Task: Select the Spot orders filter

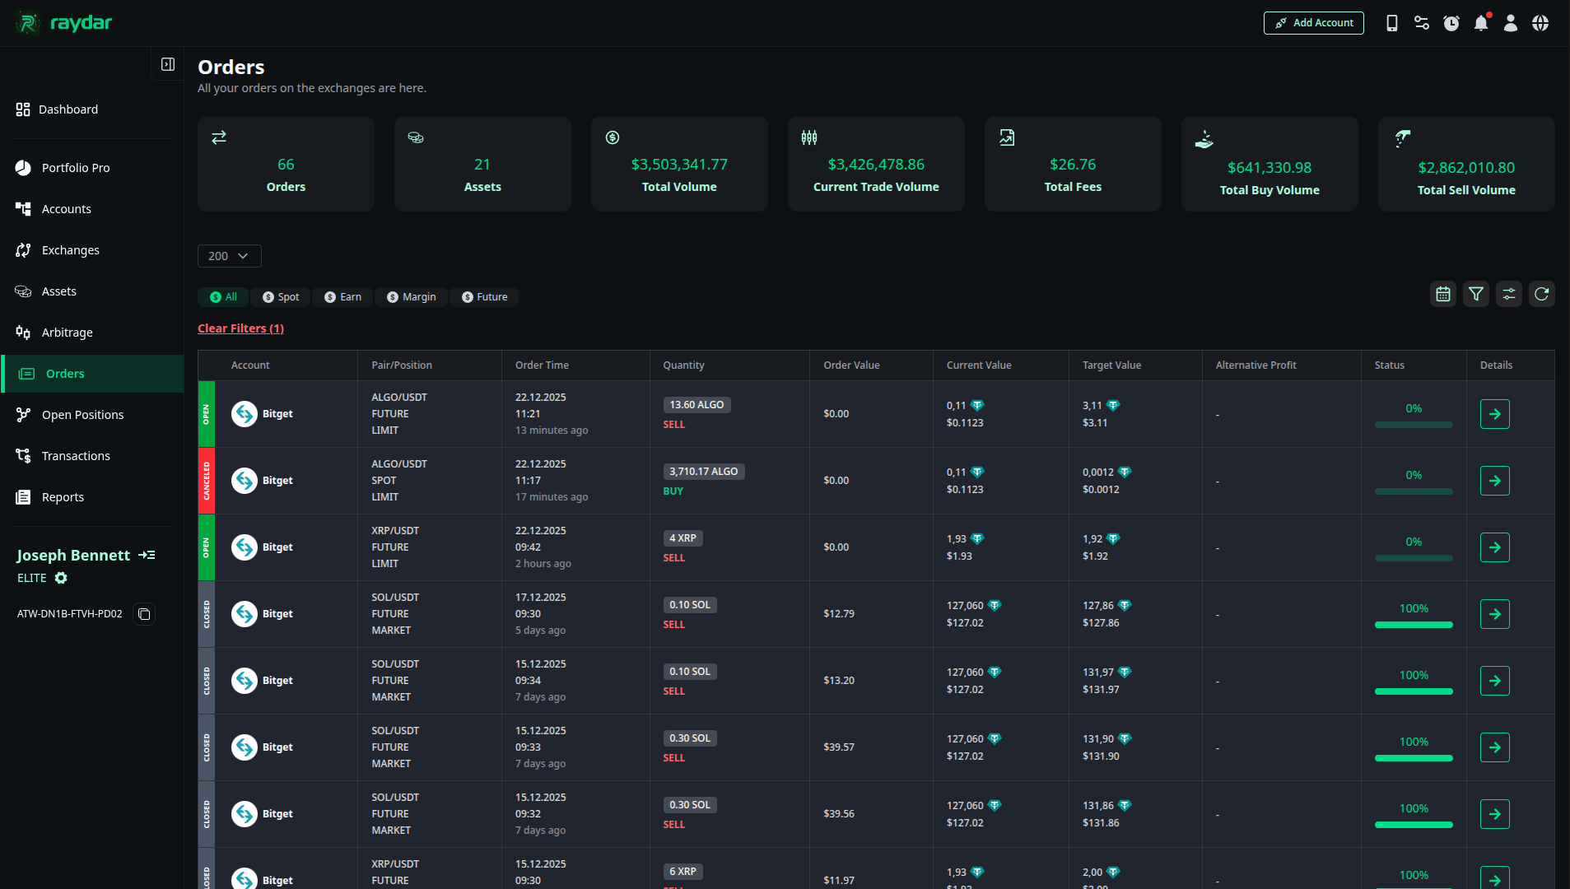Action: [280, 296]
